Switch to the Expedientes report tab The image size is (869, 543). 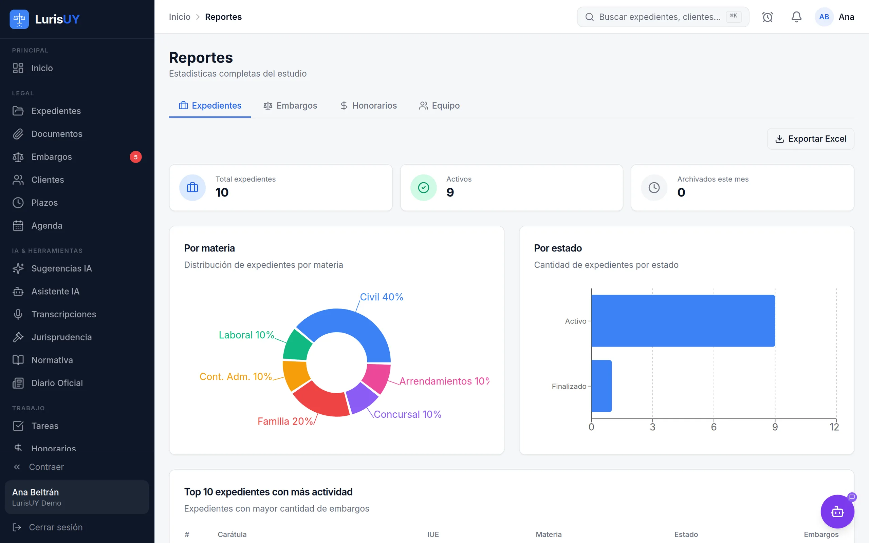pyautogui.click(x=210, y=106)
